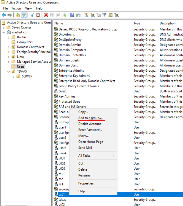This screenshot has height=206, width=183.
Task: Click Add to group toolbar icon
Action: point(117,15)
